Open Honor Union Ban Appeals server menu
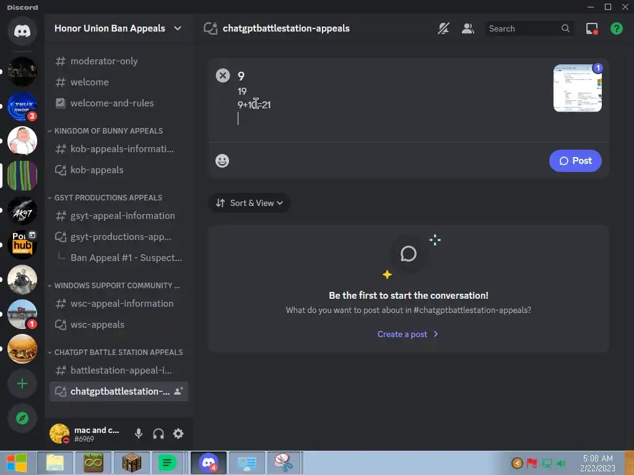634x475 pixels. click(x=118, y=28)
